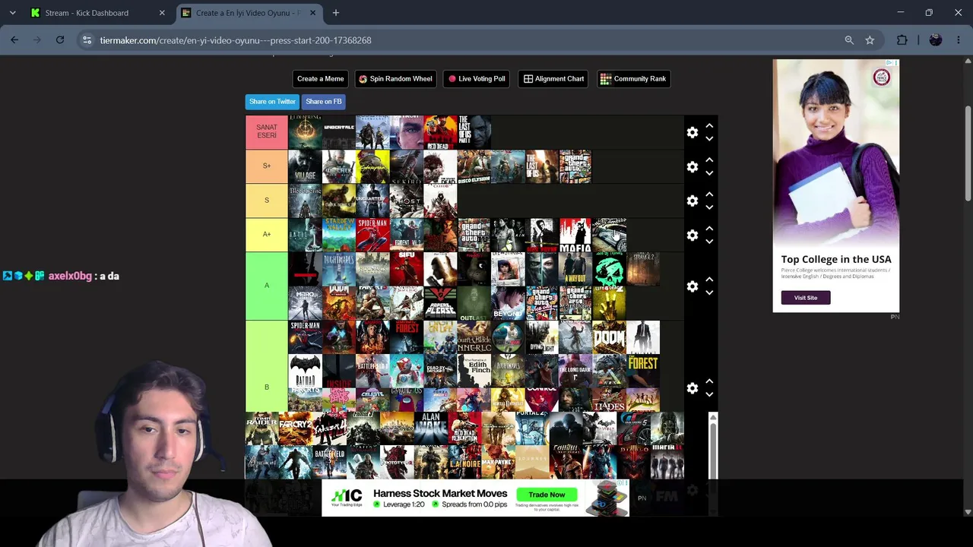973x547 pixels.
Task: Move A+ tier row up
Action: click(x=709, y=229)
